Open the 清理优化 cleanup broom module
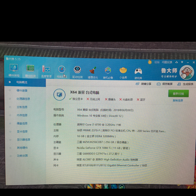 click(93, 73)
